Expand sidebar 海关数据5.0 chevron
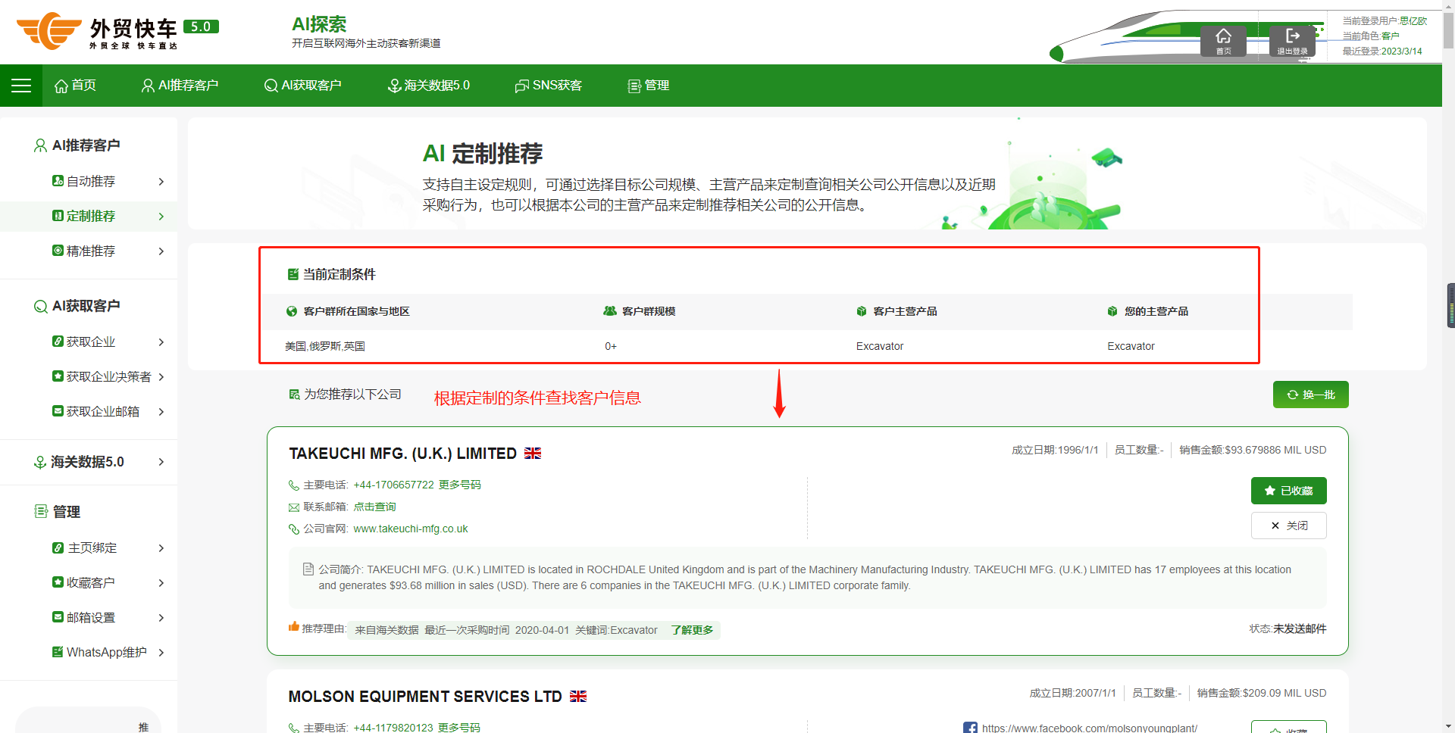Screen dimensions: 1455x733 (161, 462)
